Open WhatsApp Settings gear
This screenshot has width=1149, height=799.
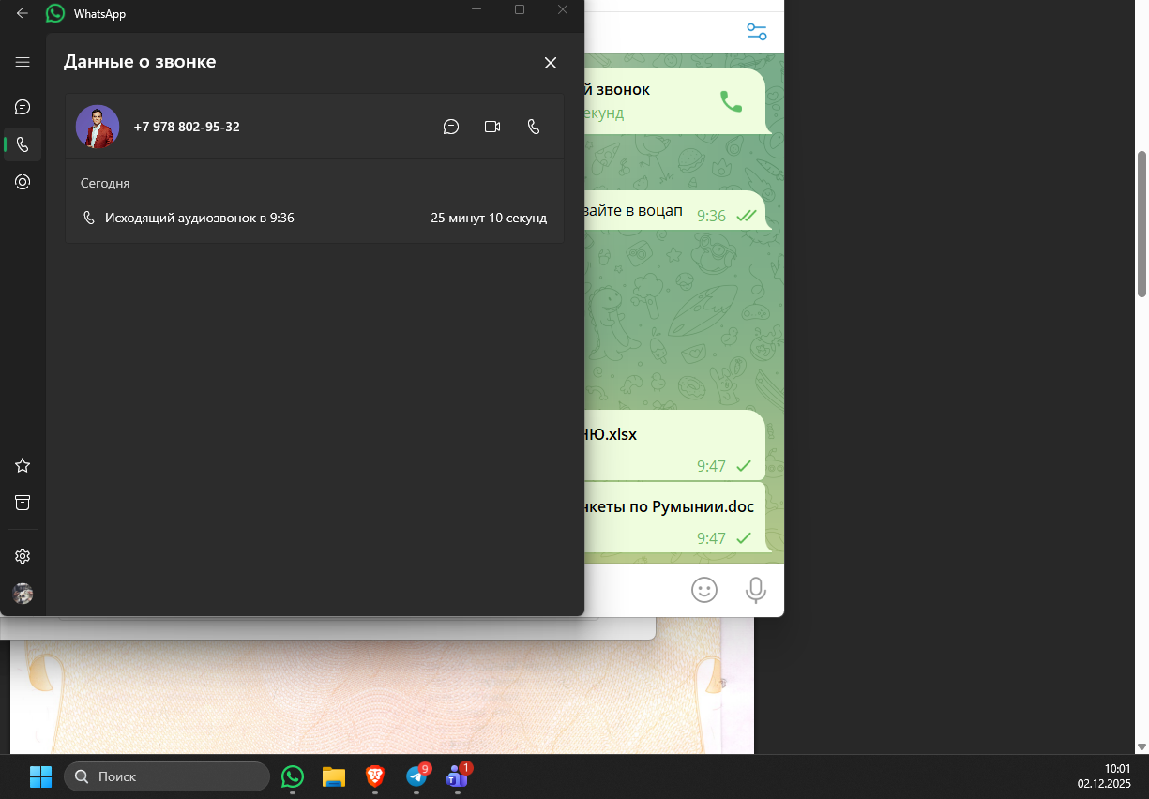(23, 556)
